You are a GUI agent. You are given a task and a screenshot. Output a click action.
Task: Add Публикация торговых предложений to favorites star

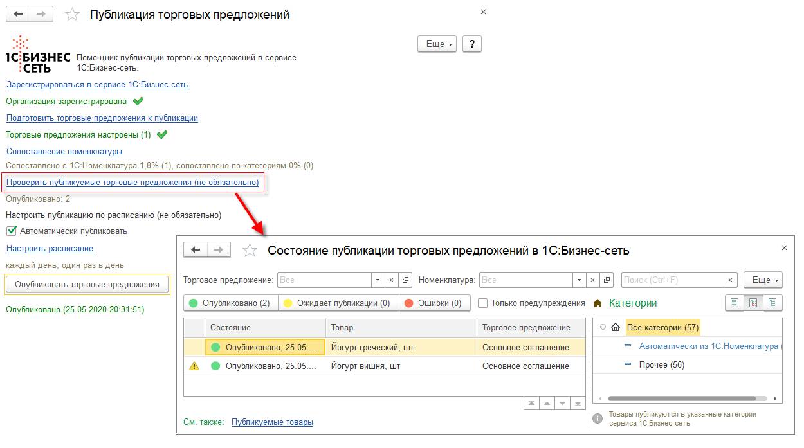tap(73, 14)
